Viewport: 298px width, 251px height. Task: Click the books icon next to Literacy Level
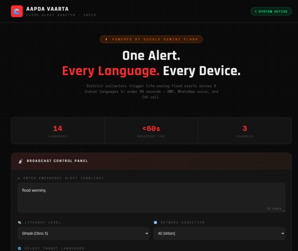pos(20,223)
